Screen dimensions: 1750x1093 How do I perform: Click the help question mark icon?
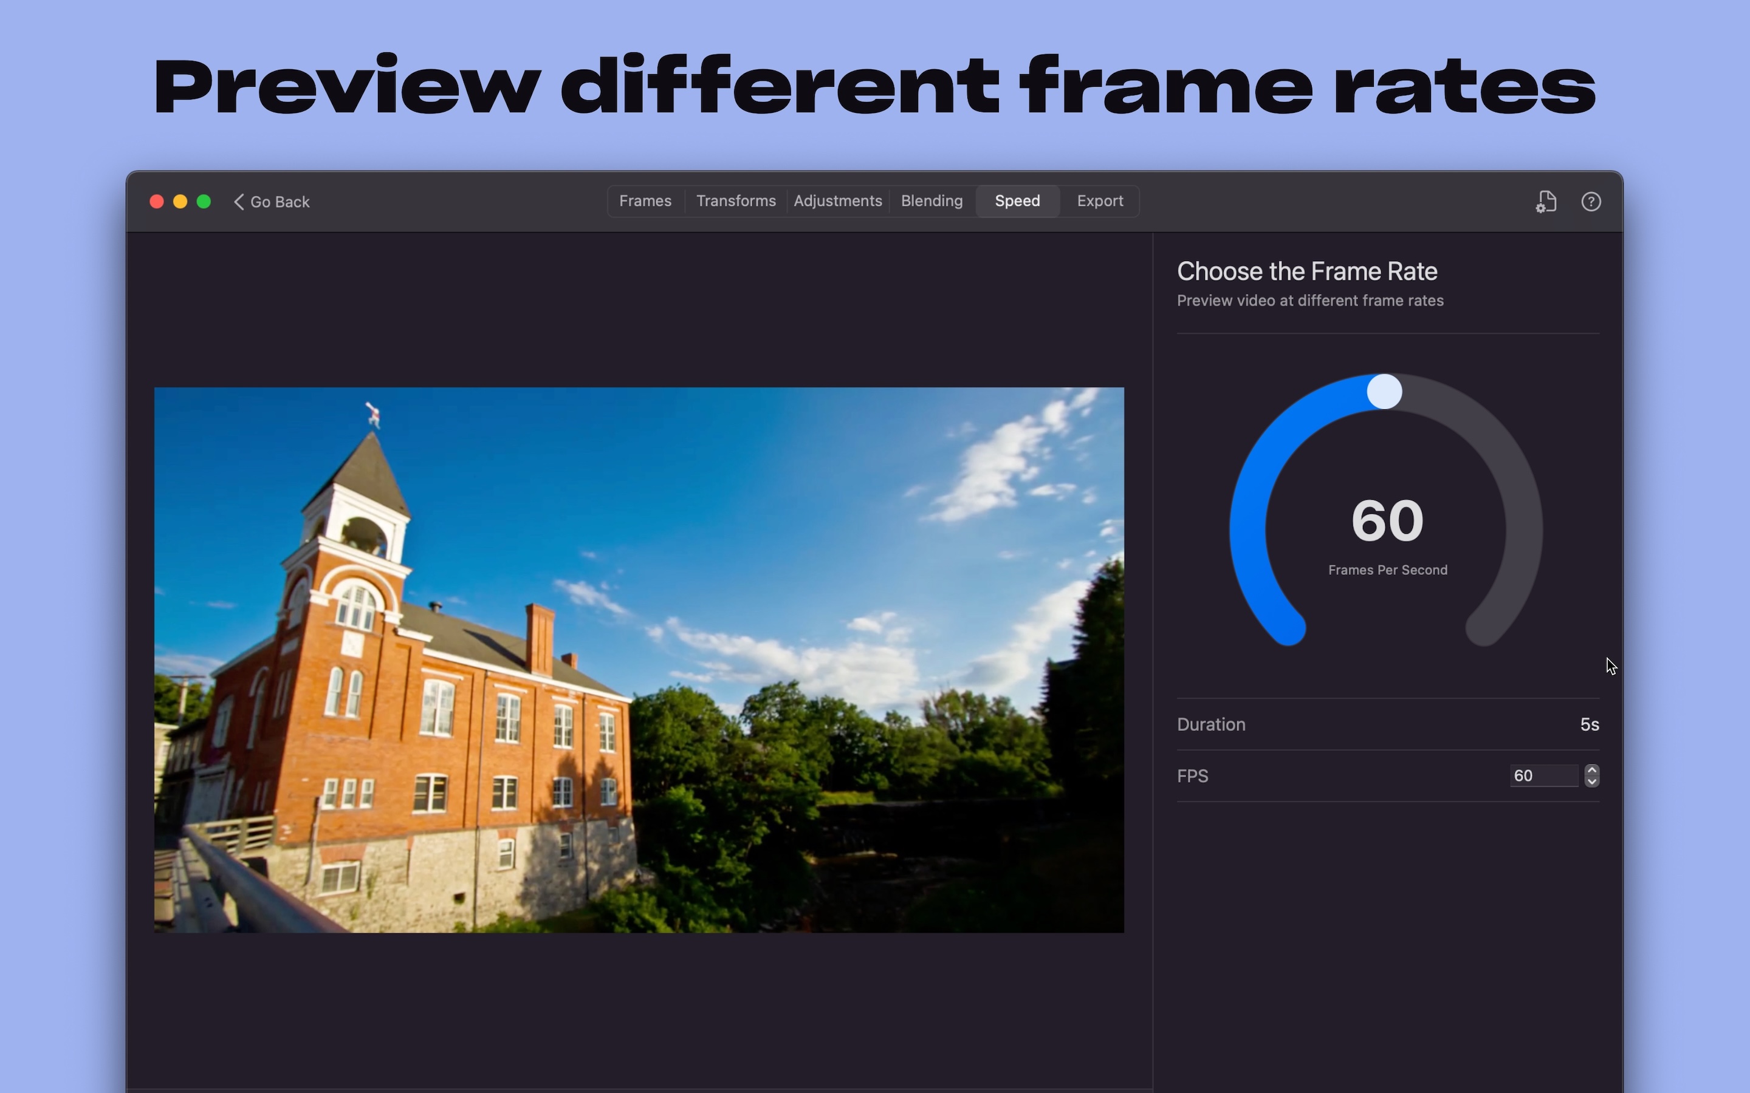(1590, 202)
